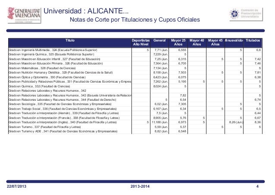Click Titulados value 6,74 for Relaciones Laborales 344
The height and width of the screenshot is (195, 275).
(x=258, y=99)
